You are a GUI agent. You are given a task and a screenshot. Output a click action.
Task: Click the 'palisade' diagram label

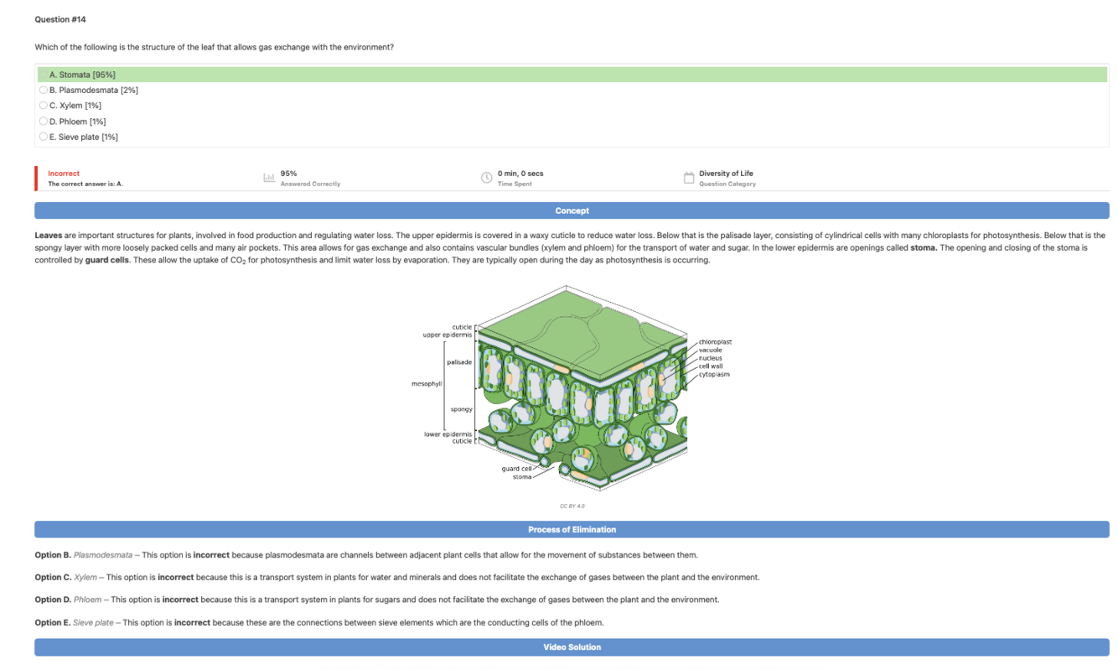click(459, 362)
